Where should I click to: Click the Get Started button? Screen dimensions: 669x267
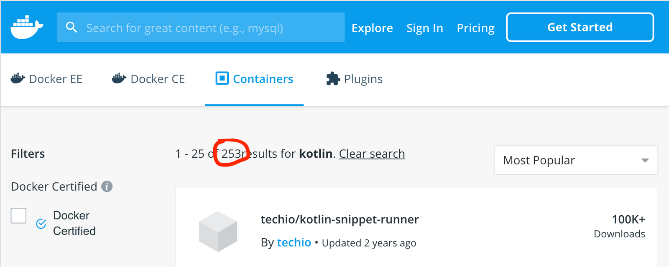[x=580, y=27]
